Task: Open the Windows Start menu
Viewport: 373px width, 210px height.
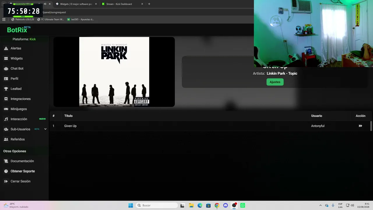Action: [x=131, y=205]
